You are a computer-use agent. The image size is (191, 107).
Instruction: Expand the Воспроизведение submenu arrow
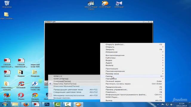coord(163,55)
